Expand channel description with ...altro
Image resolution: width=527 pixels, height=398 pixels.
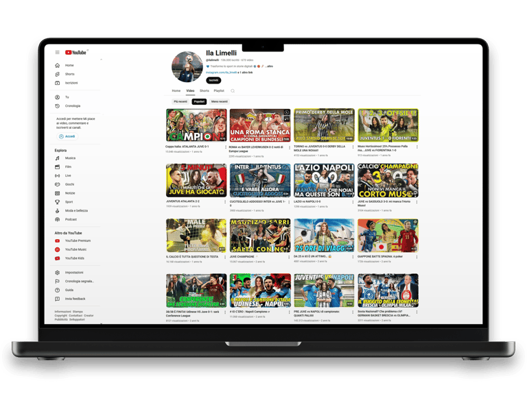[x=269, y=66]
